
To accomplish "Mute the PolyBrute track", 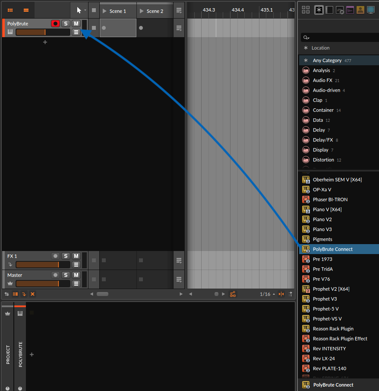I will [76, 24].
